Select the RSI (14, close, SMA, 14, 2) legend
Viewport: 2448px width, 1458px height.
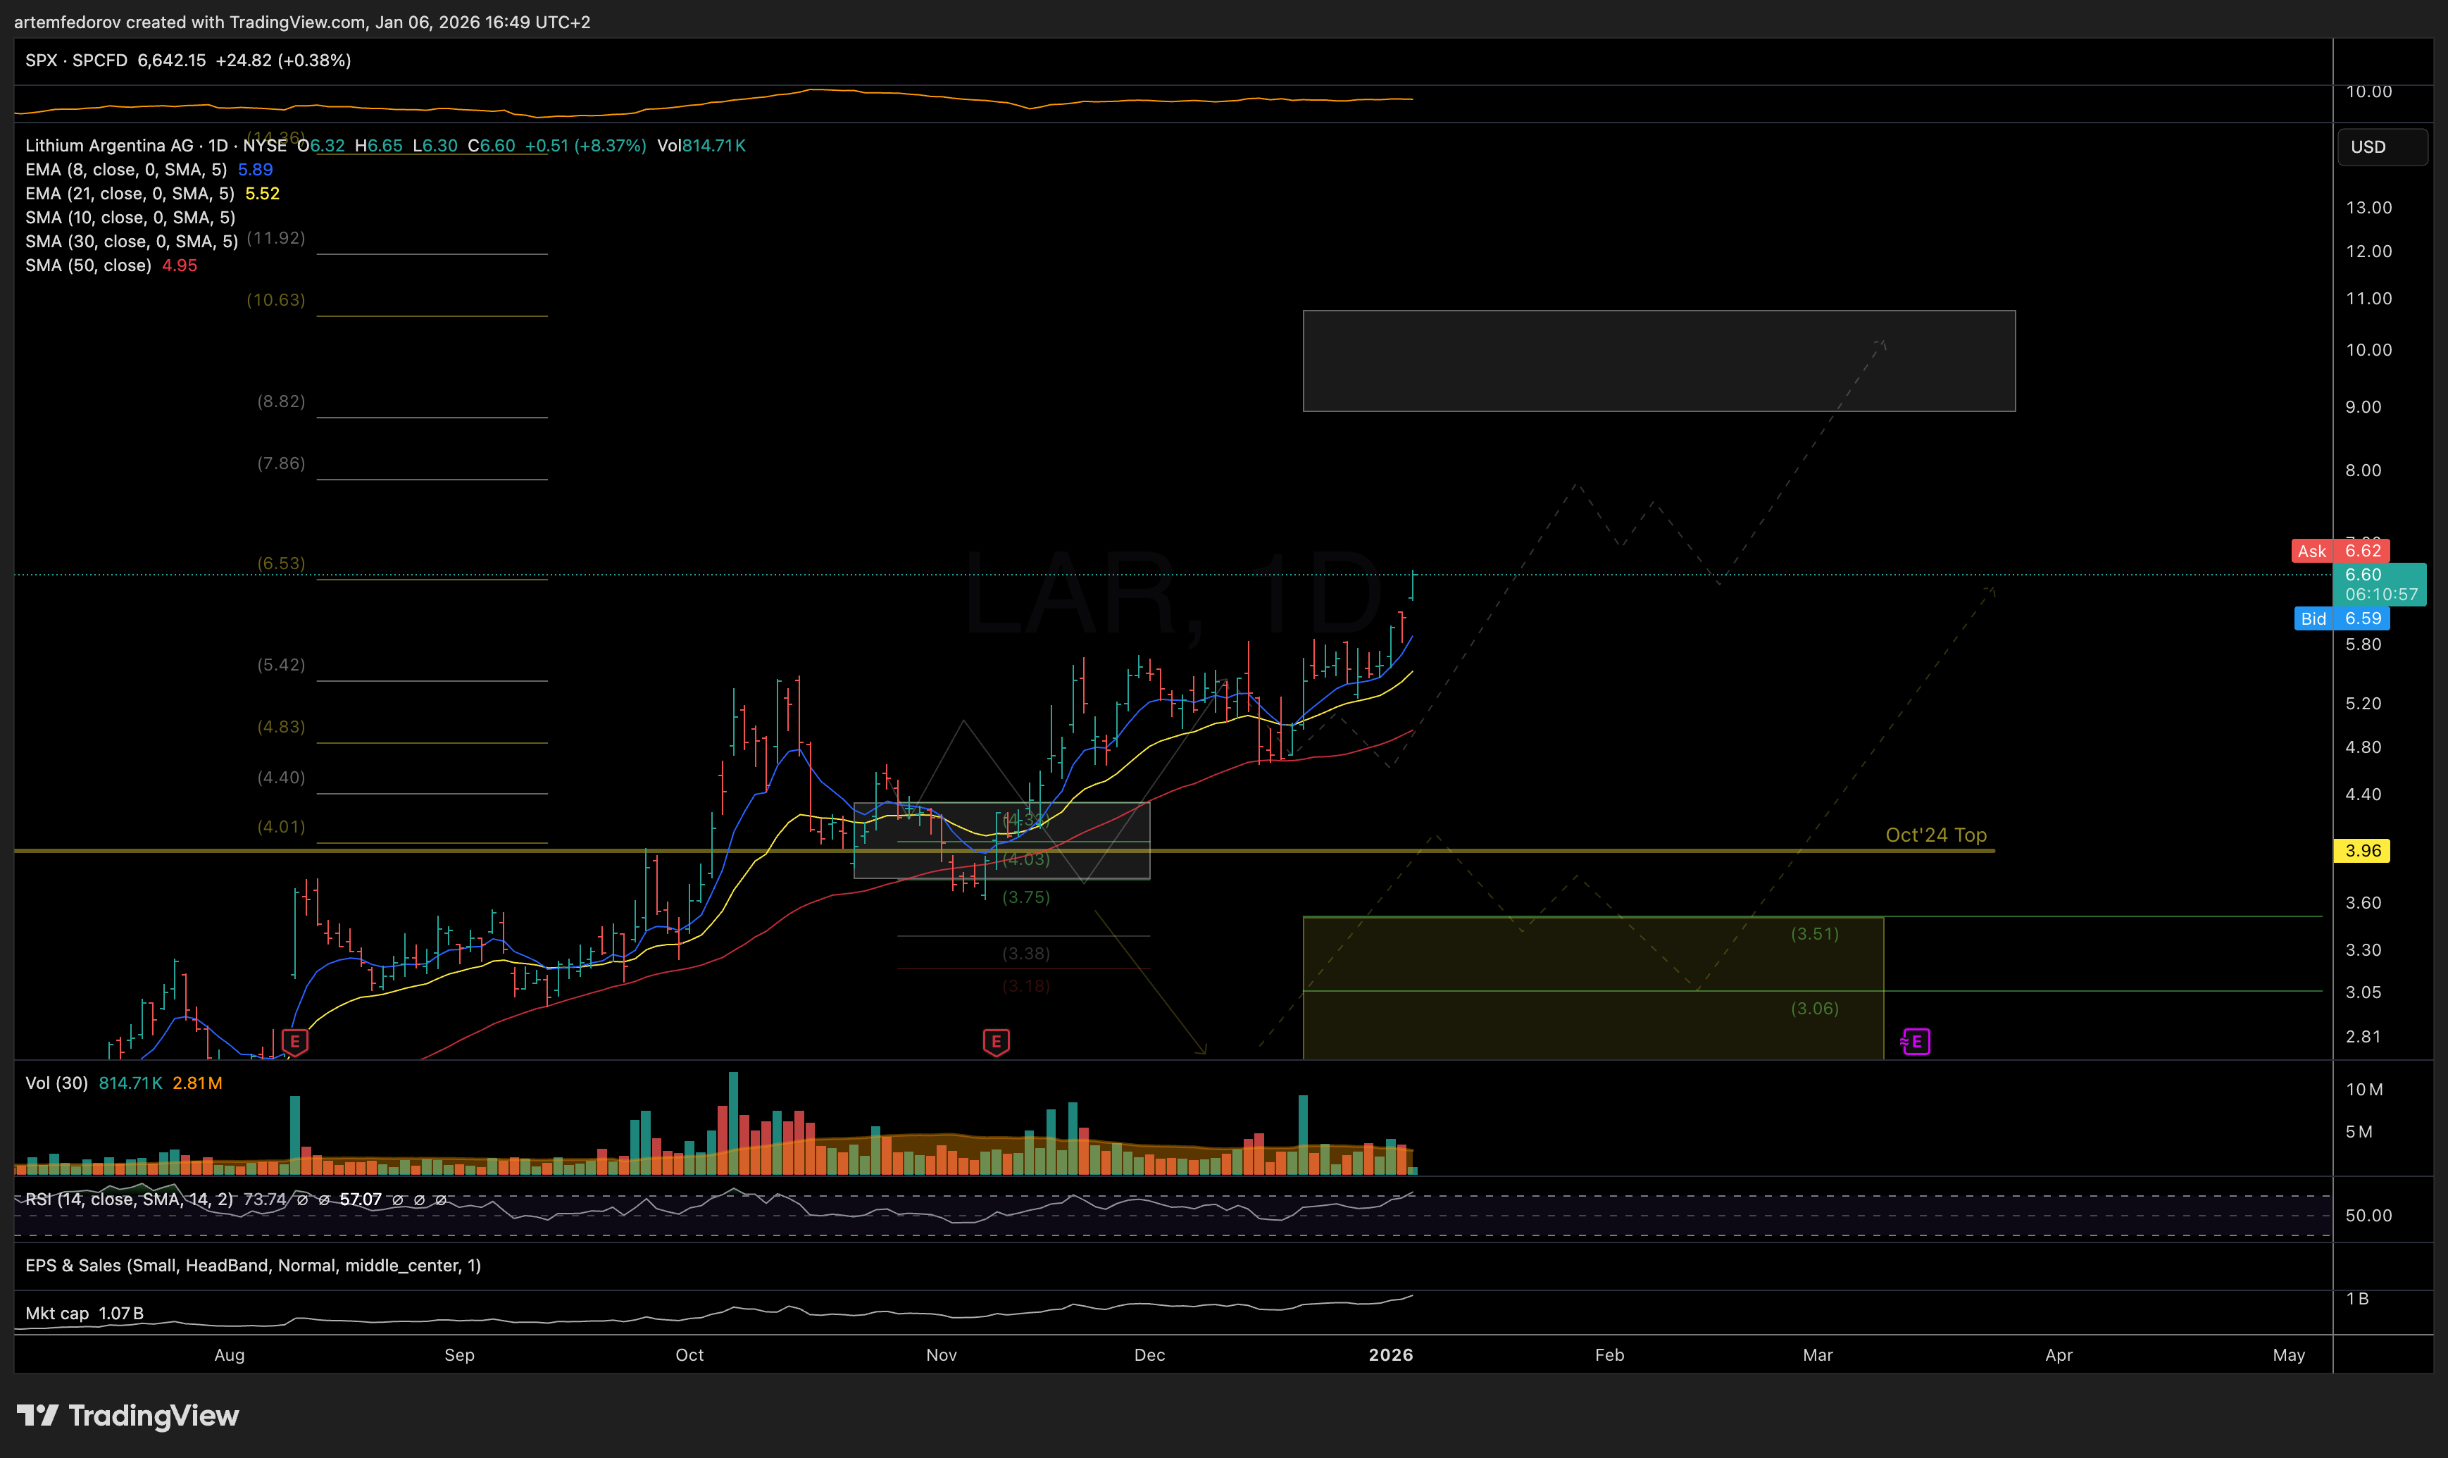tap(129, 1200)
